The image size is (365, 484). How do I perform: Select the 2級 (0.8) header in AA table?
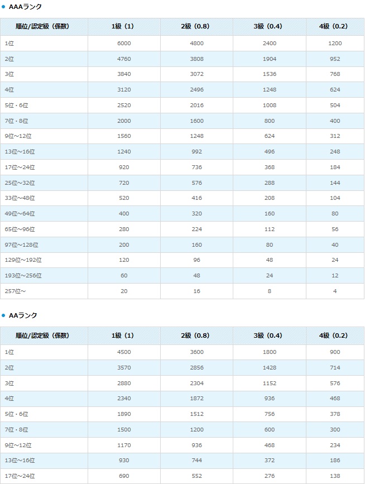point(195,336)
